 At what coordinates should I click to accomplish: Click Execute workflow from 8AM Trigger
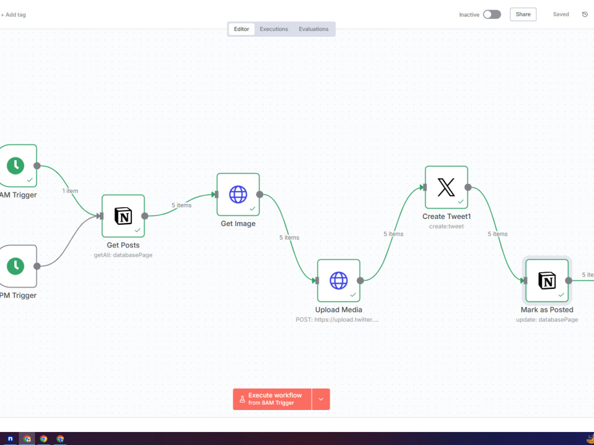[x=272, y=399]
